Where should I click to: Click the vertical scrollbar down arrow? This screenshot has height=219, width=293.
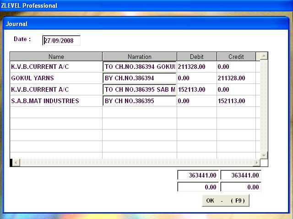264,155
